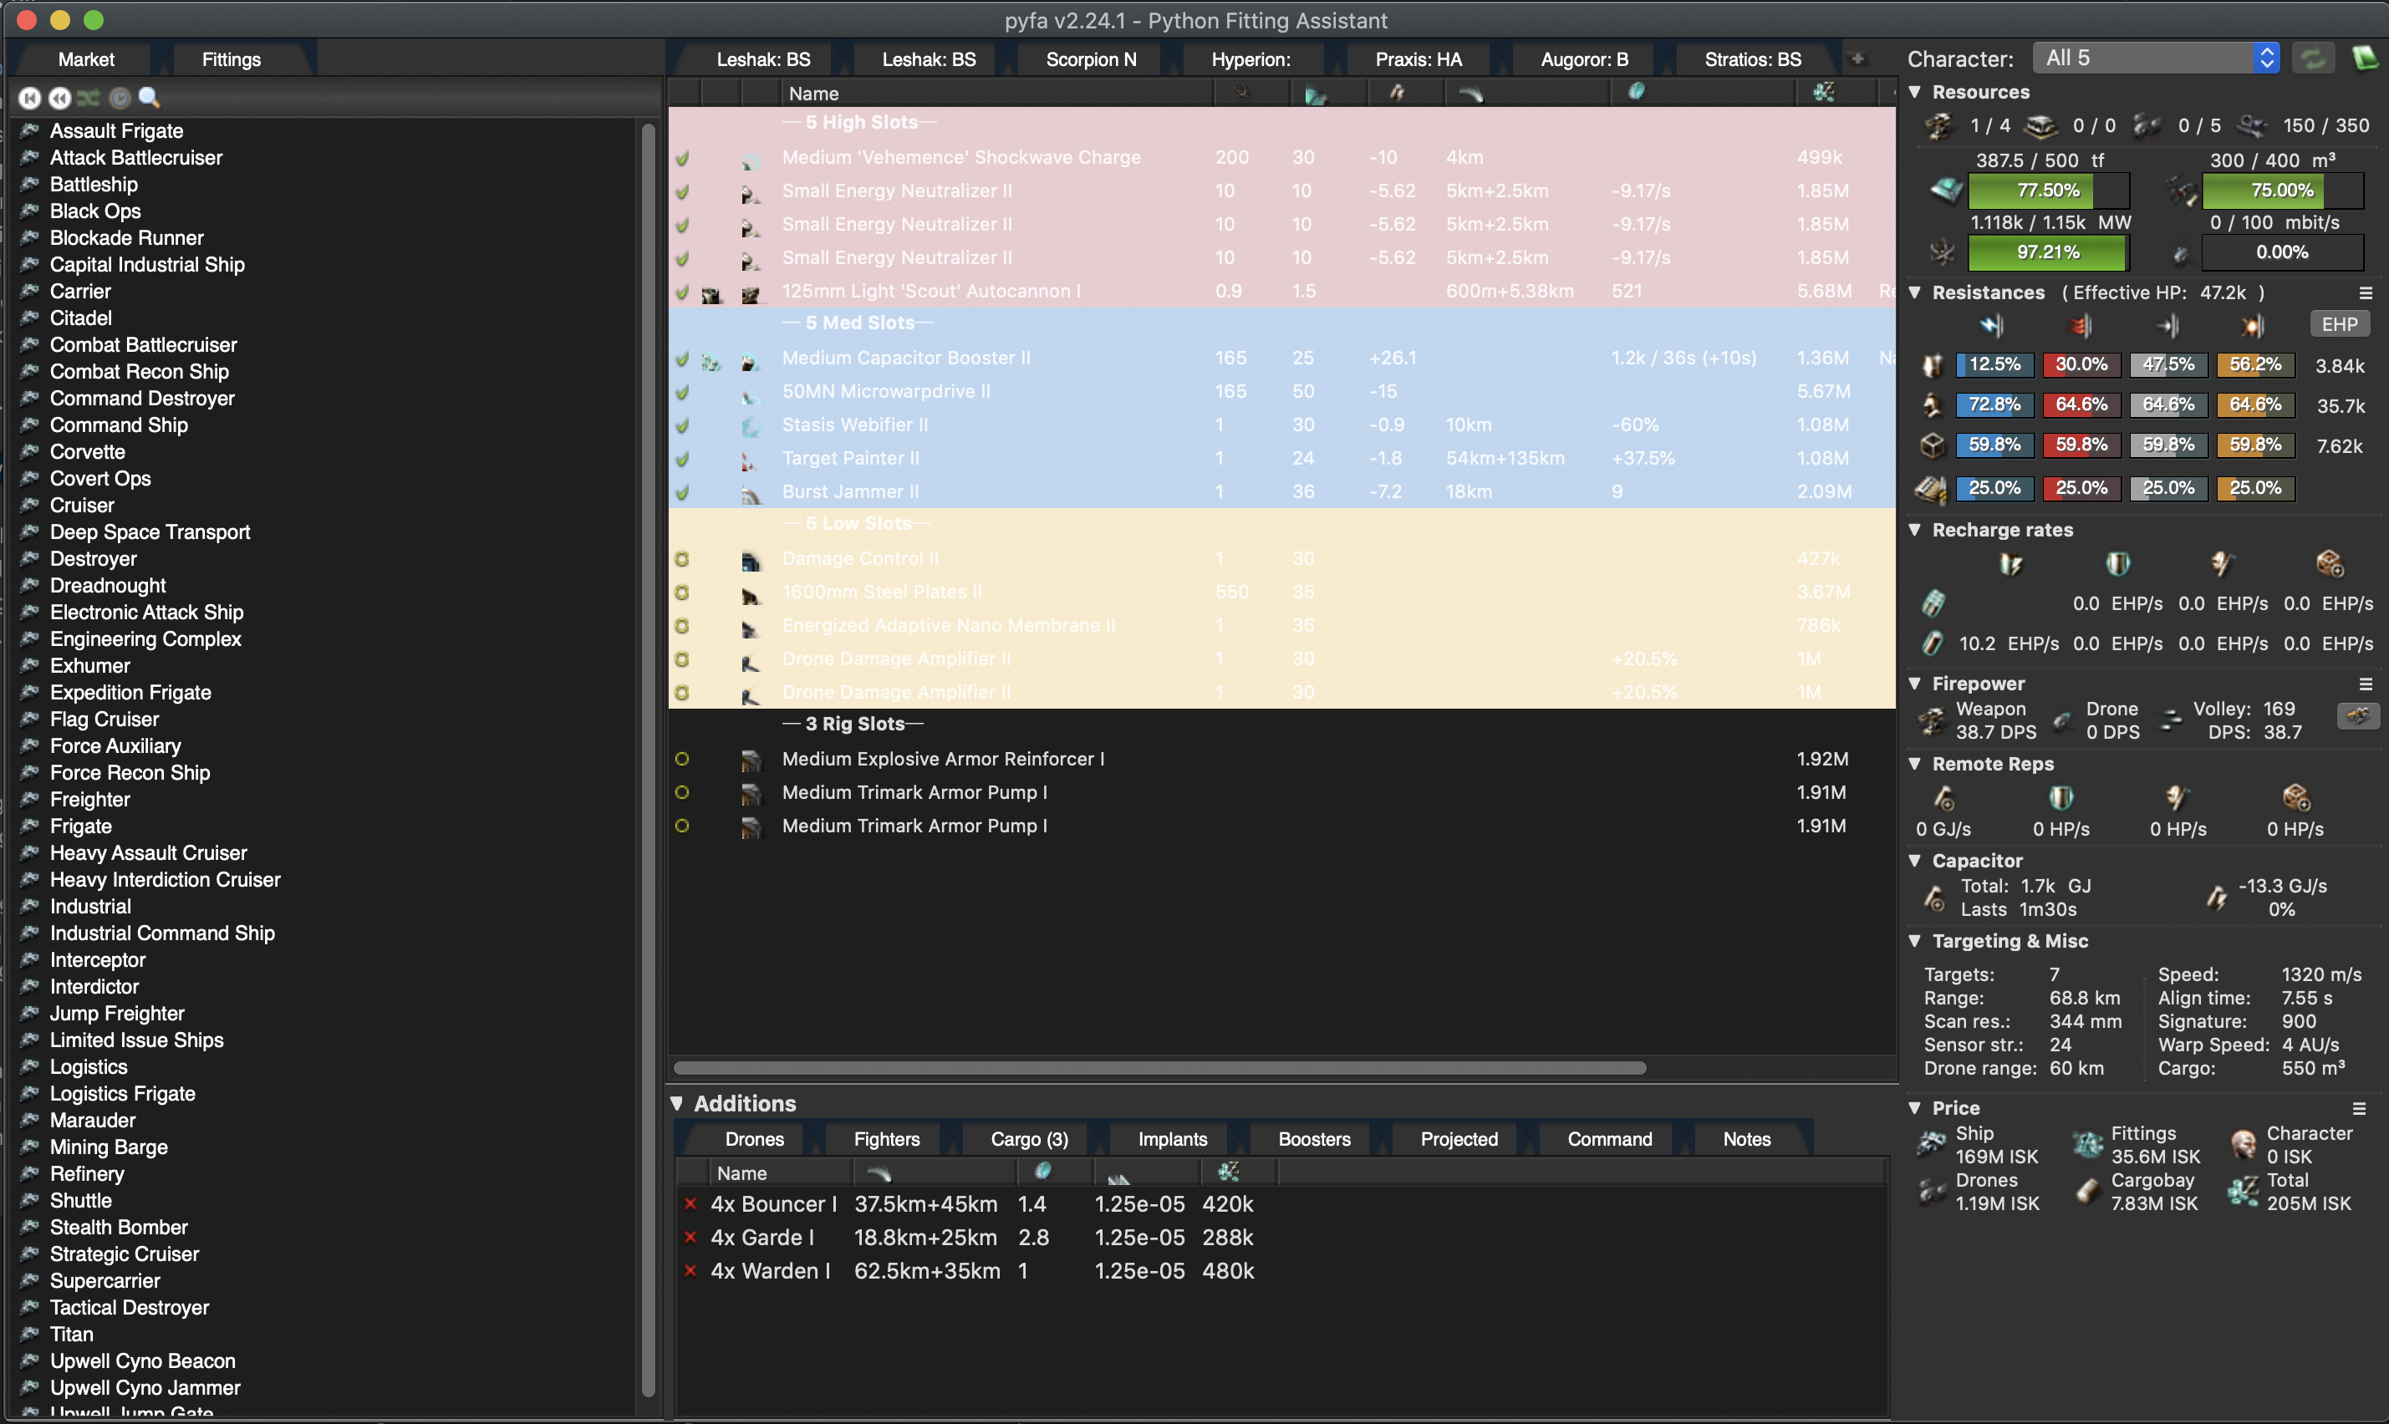This screenshot has height=1424, width=2389.
Task: Open the item search in the Market panel
Action: pyautogui.click(x=149, y=97)
